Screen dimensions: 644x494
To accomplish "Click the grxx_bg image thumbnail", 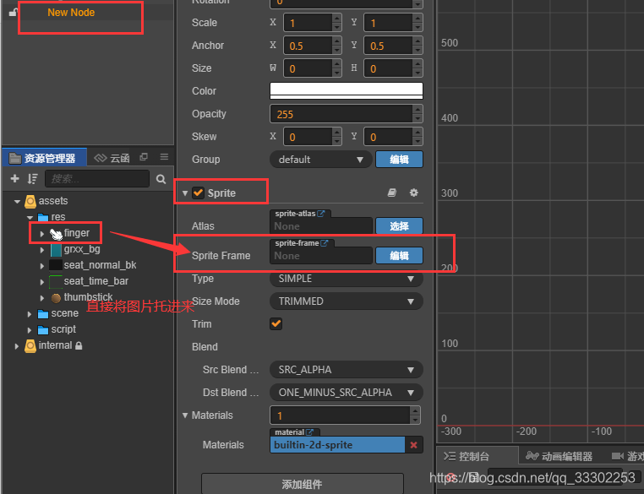I will tap(56, 249).
